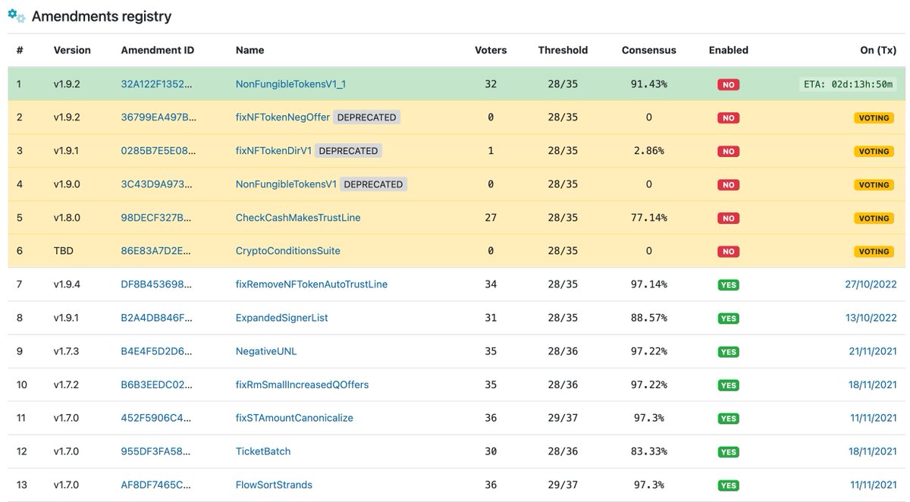Open the 11/11/2021 transaction for fixSTAmountCanonicalize
The height and width of the screenshot is (502, 910).
click(874, 418)
